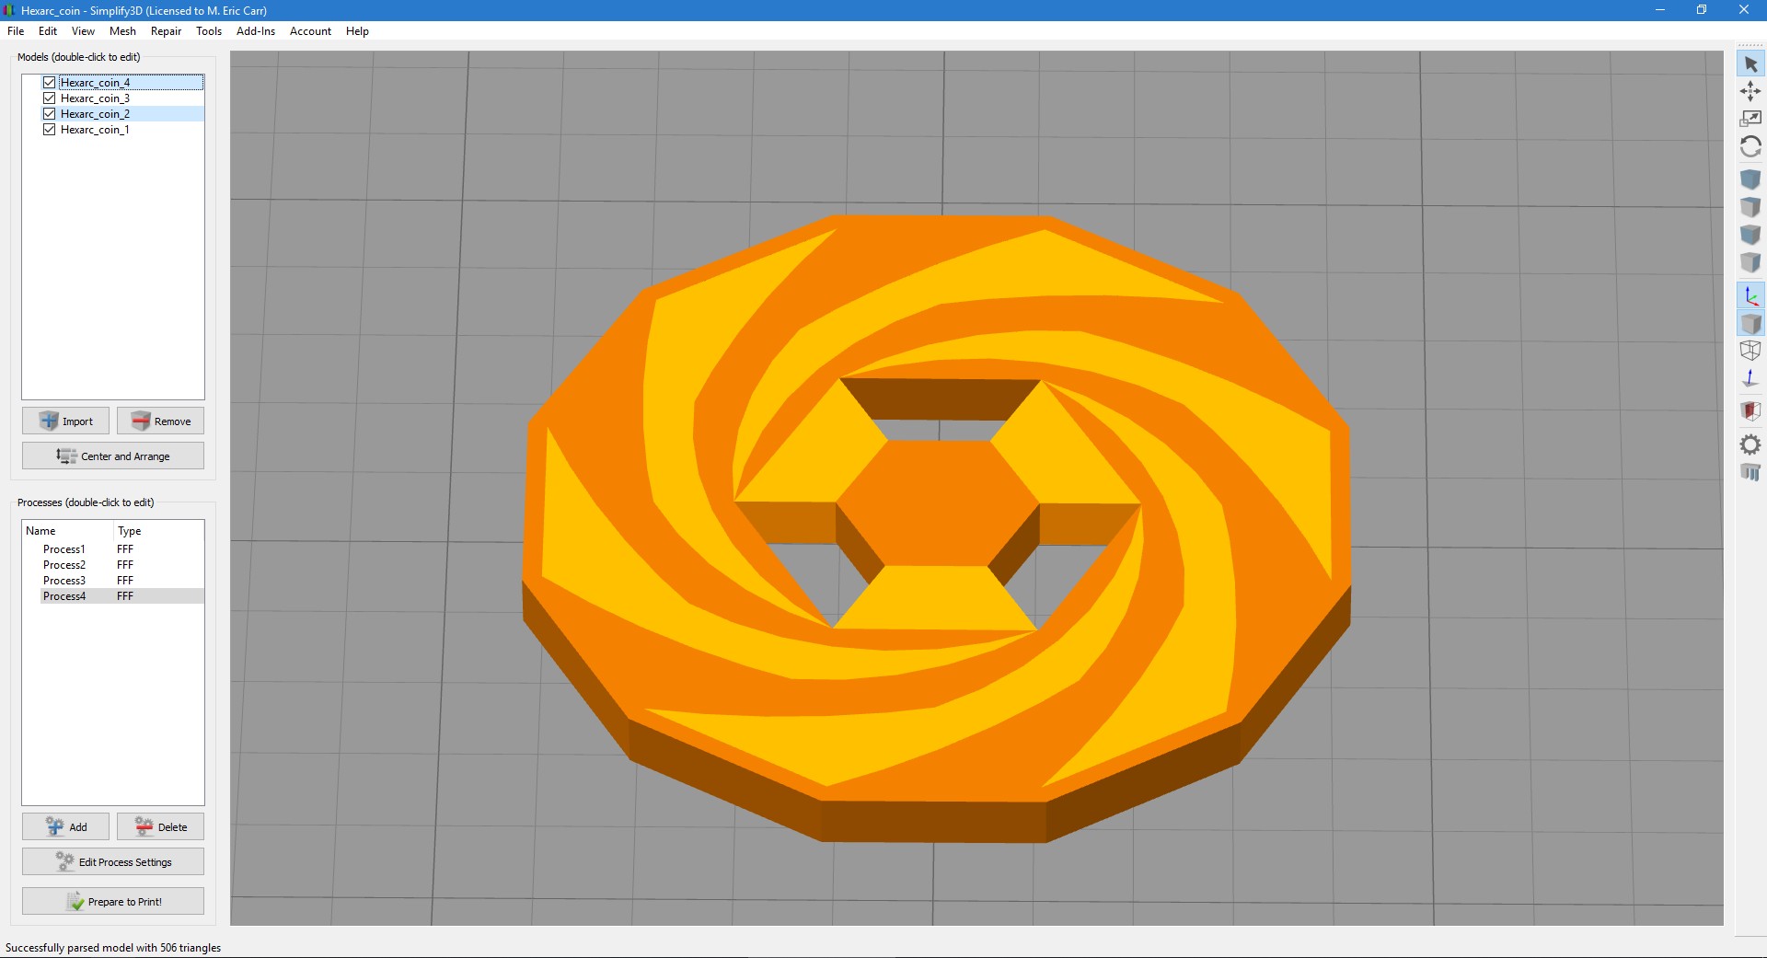Click Edit Process Settings button
Screen dimensions: 1767x958
tap(113, 862)
